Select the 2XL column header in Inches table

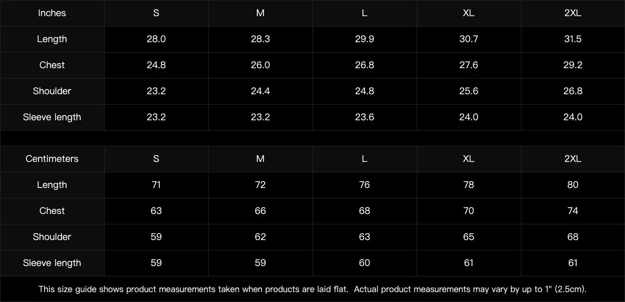[x=573, y=13]
